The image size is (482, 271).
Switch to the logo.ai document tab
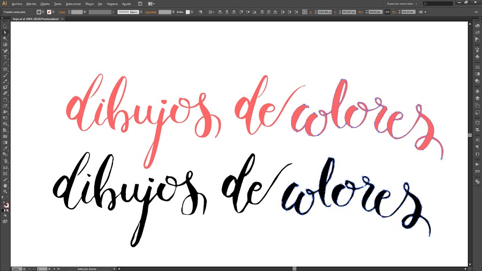(36, 19)
